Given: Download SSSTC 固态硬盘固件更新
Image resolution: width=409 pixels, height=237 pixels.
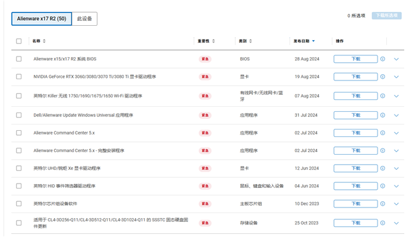Looking at the screenshot, I should click(x=356, y=223).
